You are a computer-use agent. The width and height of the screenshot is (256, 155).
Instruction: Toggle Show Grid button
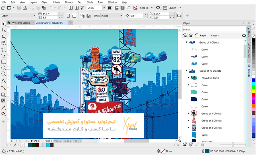(x=122, y=8)
